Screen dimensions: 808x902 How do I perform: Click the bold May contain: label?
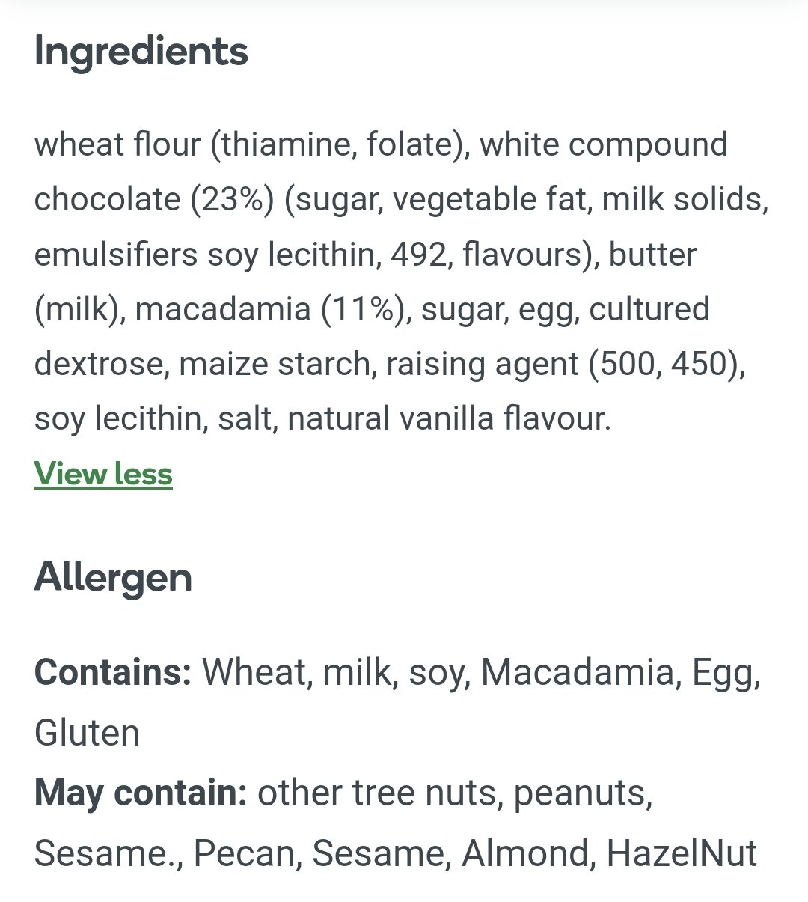click(141, 793)
